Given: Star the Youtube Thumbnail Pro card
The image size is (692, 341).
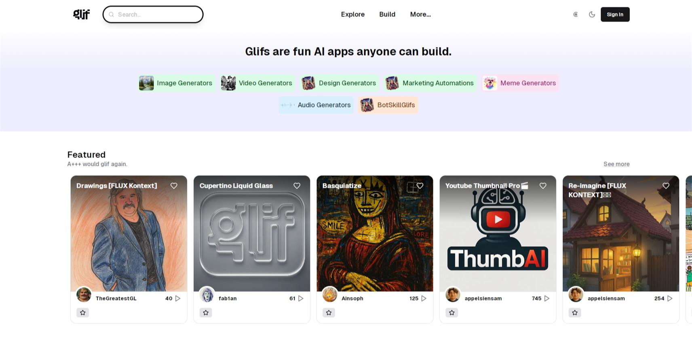Looking at the screenshot, I should (x=452, y=313).
